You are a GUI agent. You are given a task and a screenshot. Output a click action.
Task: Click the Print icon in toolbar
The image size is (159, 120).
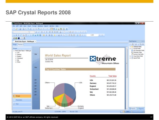tap(23, 29)
